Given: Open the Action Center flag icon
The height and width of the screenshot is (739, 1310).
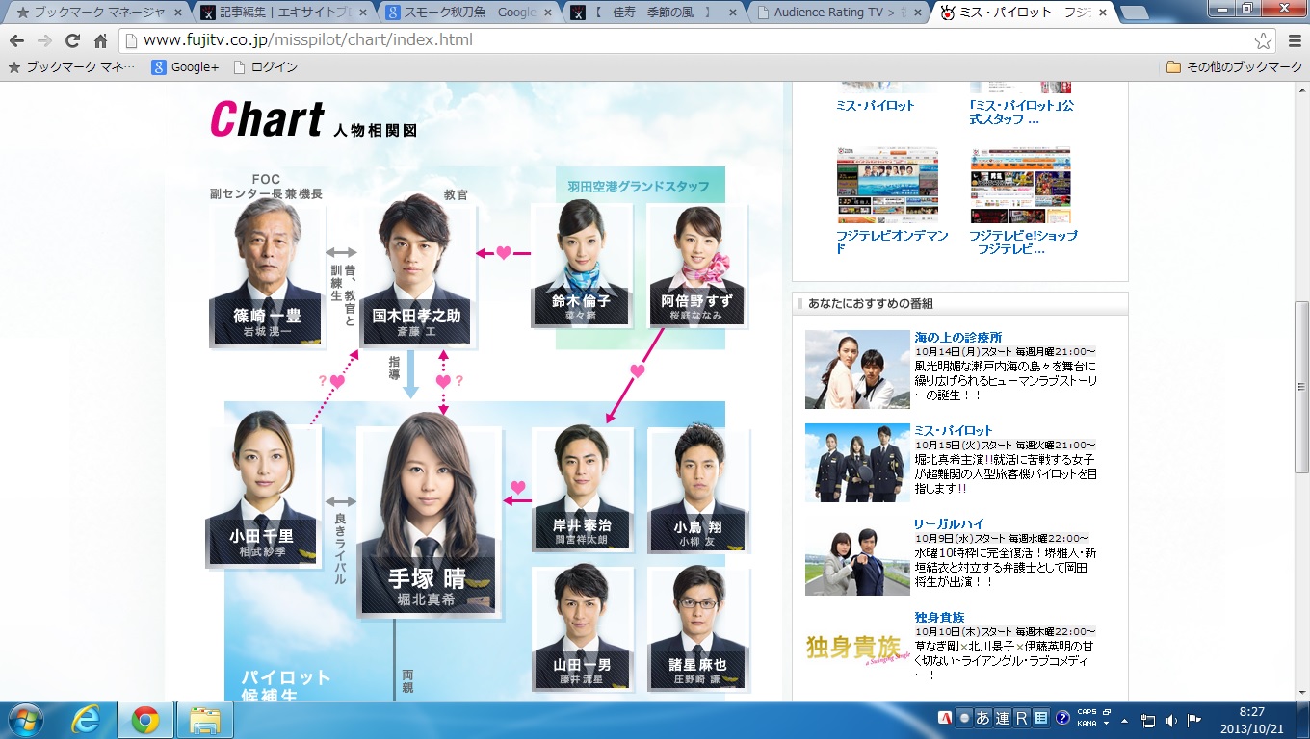Looking at the screenshot, I should coord(1194,720).
